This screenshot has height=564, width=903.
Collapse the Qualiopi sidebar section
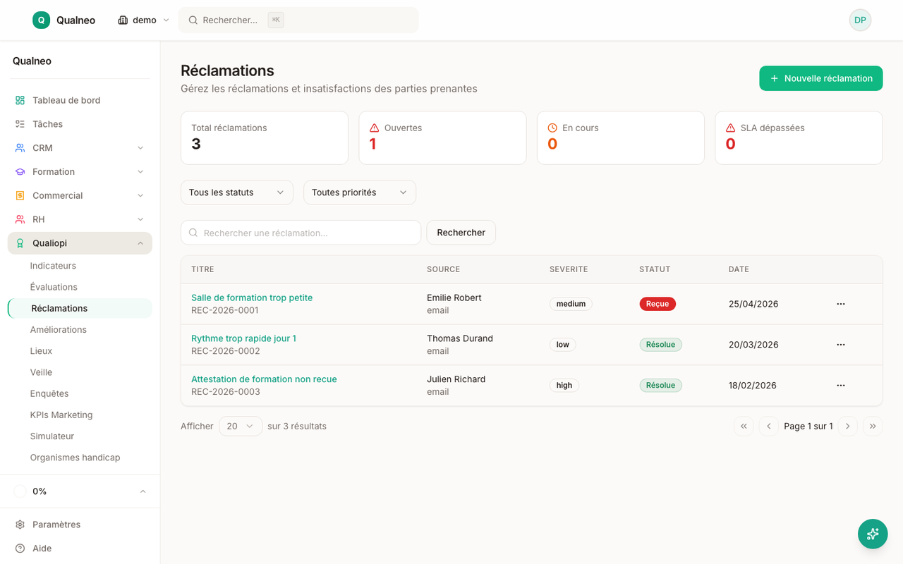pos(140,243)
